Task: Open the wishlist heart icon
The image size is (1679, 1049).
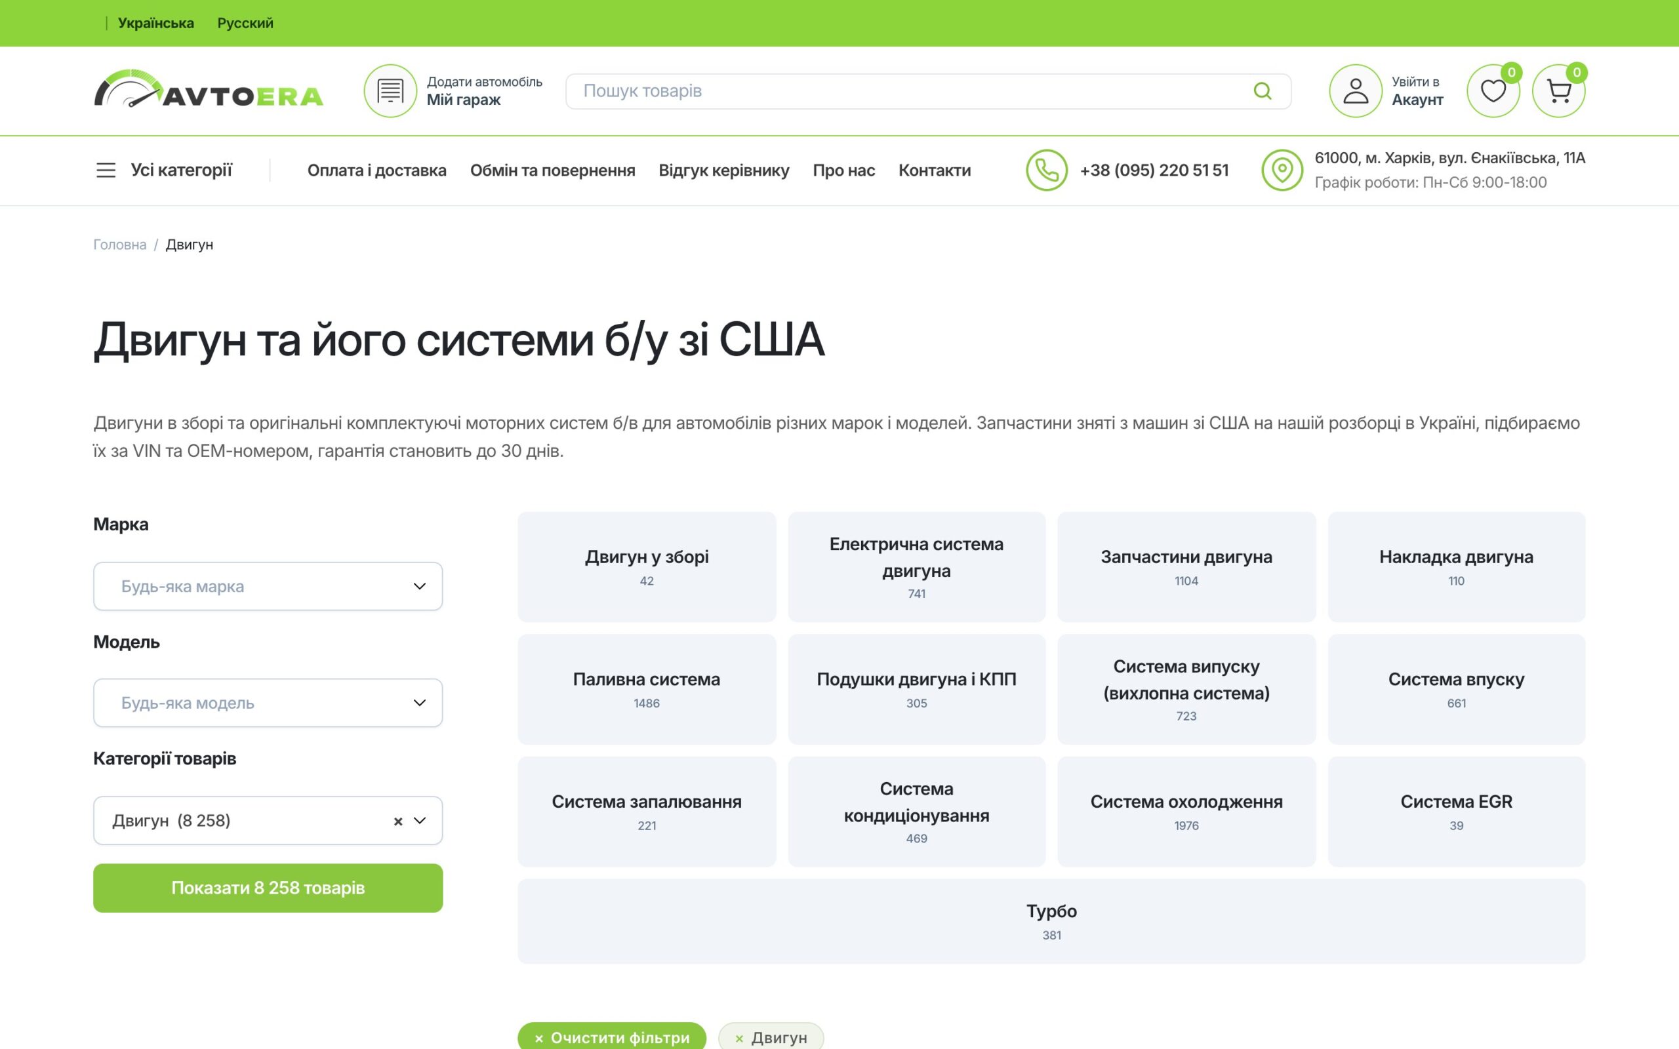Action: coord(1492,91)
